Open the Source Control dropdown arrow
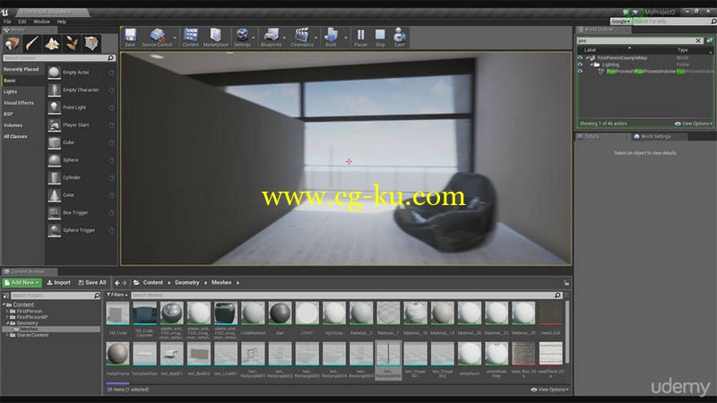The height and width of the screenshot is (403, 717). [x=175, y=38]
